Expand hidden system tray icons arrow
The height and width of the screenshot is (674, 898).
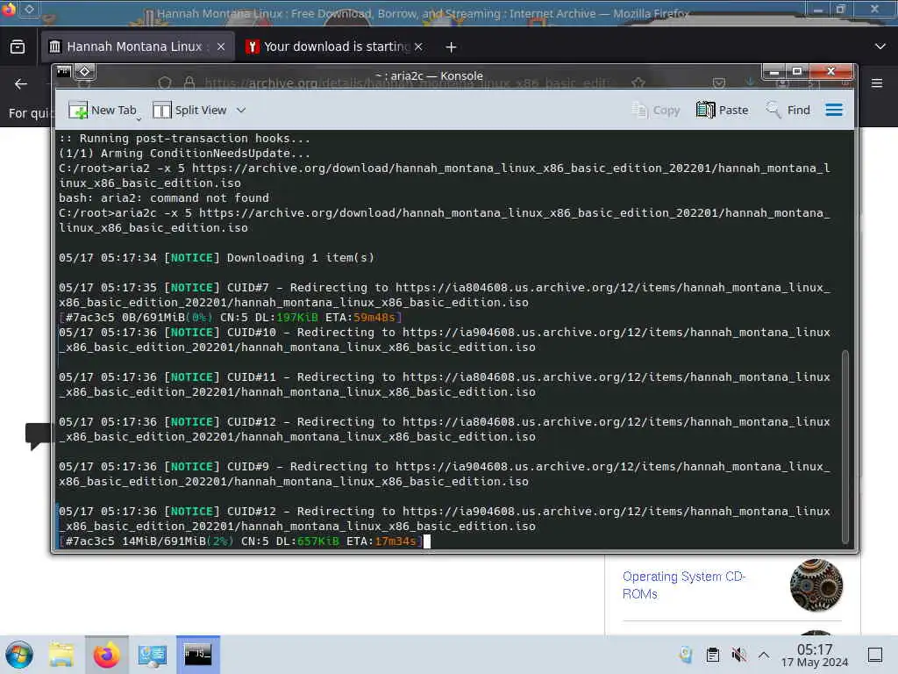pyautogui.click(x=764, y=655)
